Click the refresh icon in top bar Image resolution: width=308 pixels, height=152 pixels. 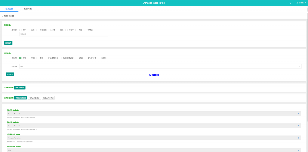[x=290, y=3]
